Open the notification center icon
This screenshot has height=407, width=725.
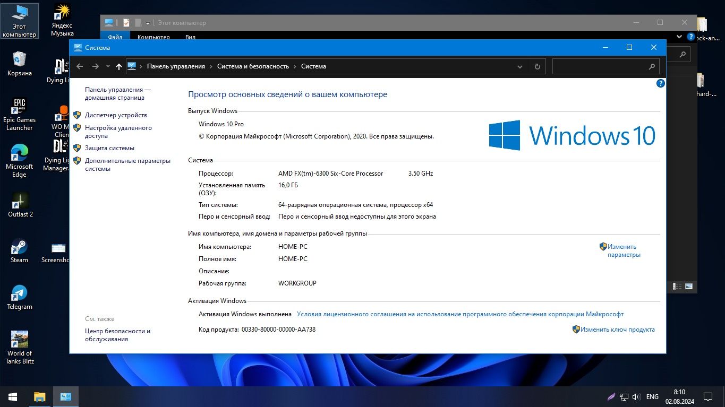pyautogui.click(x=707, y=396)
